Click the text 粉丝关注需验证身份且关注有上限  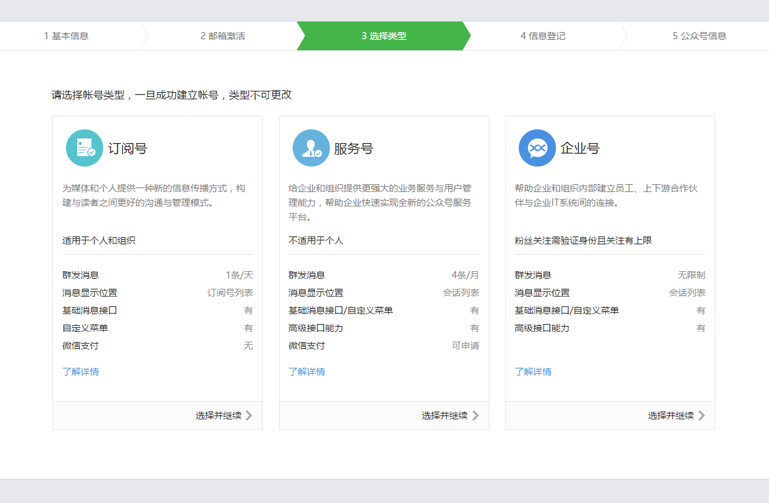583,240
